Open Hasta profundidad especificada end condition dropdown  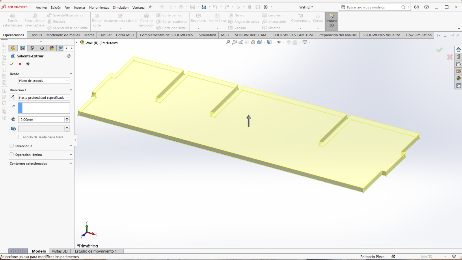click(x=44, y=98)
